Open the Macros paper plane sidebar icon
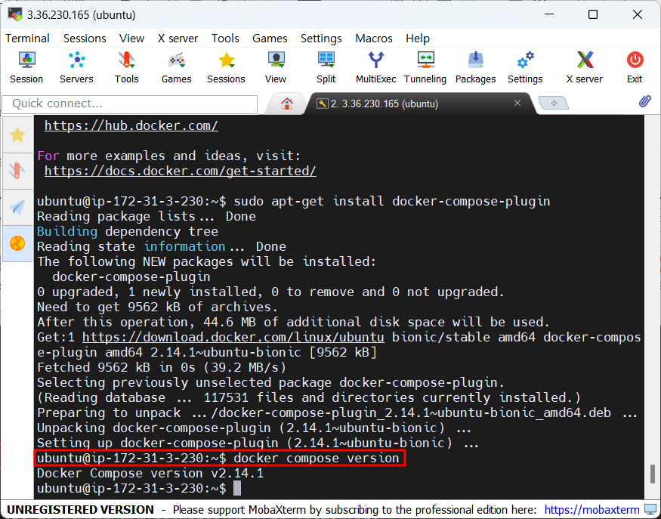Image resolution: width=661 pixels, height=519 pixels. 17,207
